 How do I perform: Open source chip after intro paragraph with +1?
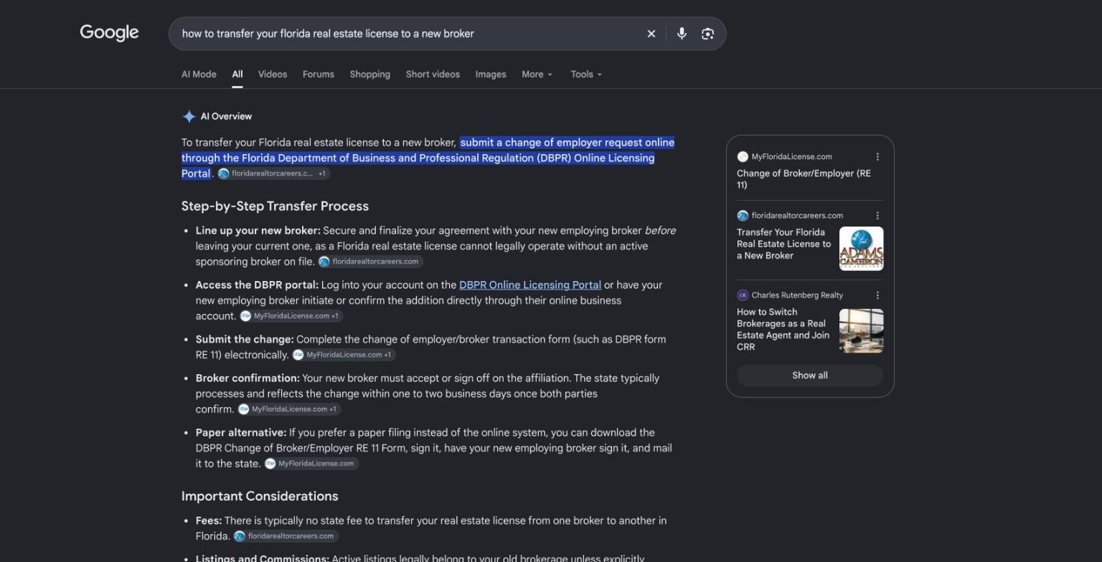[273, 173]
